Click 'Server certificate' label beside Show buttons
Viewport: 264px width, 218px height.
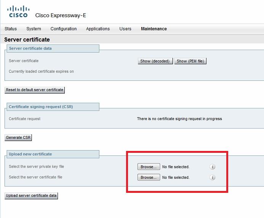click(x=24, y=61)
